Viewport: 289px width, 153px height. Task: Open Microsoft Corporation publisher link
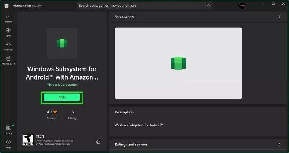click(62, 85)
